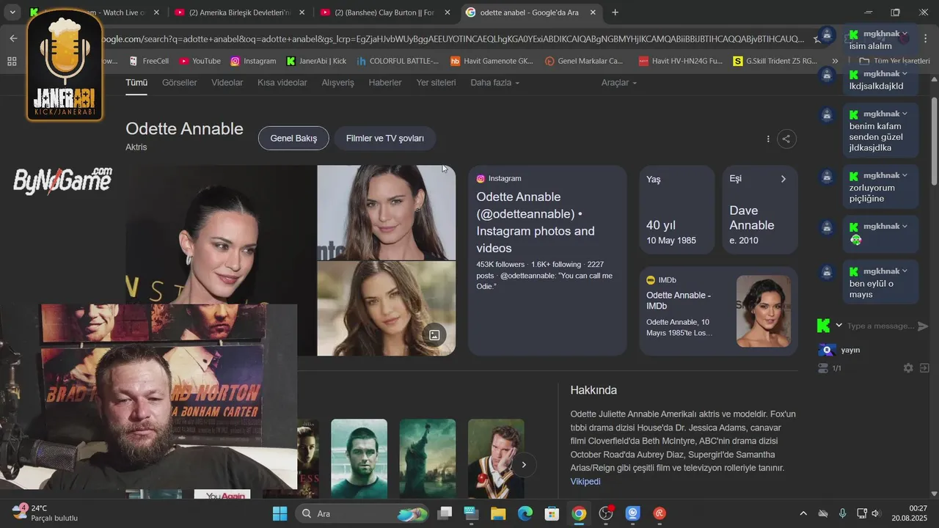This screenshot has height=528, width=939.
Task: Open the top-right Odette portrait image
Action: pyautogui.click(x=387, y=212)
